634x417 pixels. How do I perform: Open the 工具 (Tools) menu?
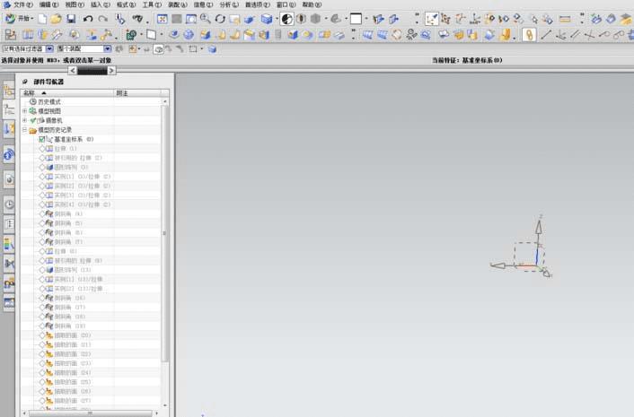click(152, 4)
